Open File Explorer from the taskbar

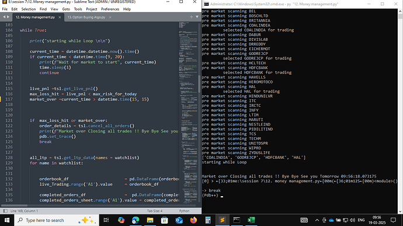coord(150,220)
